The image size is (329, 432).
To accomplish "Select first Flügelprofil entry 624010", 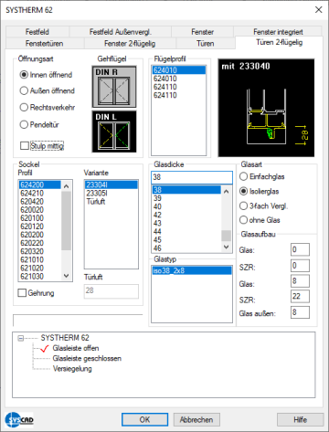I will pyautogui.click(x=179, y=70).
